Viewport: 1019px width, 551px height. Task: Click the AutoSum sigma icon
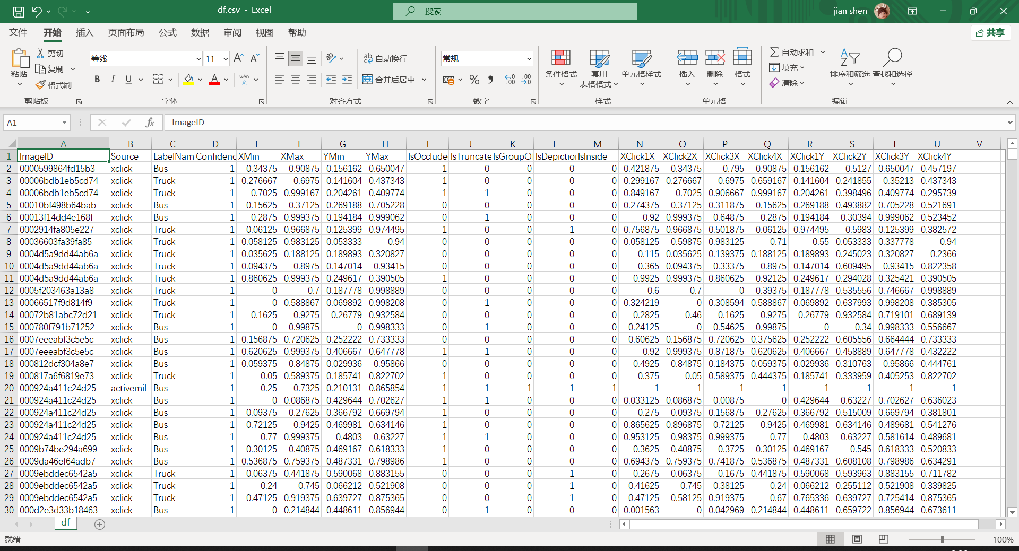pyautogui.click(x=774, y=52)
